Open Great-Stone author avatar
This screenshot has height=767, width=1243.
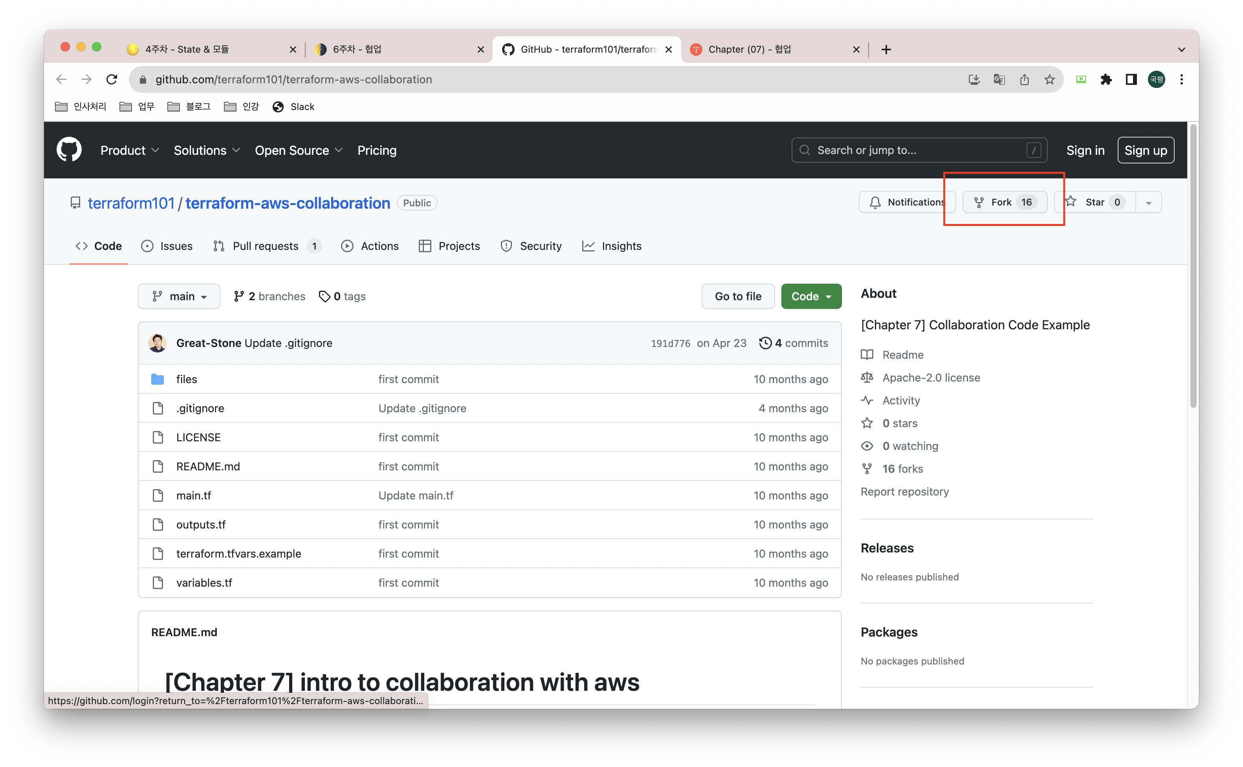click(x=158, y=343)
